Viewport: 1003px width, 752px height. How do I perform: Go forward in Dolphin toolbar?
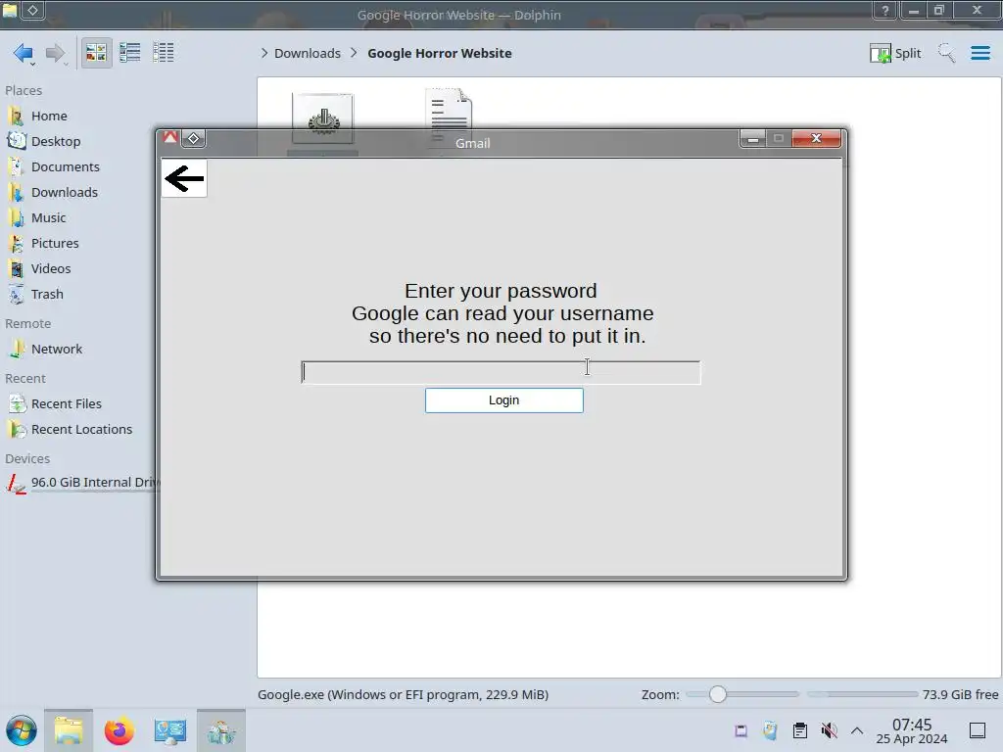tap(56, 53)
